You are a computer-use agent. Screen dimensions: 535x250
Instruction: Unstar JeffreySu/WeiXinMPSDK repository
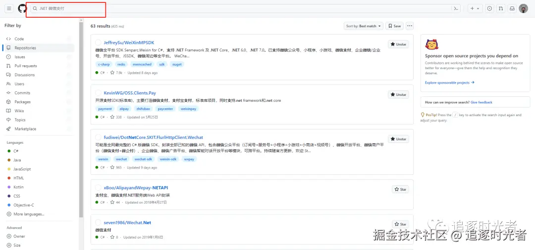[x=398, y=44]
